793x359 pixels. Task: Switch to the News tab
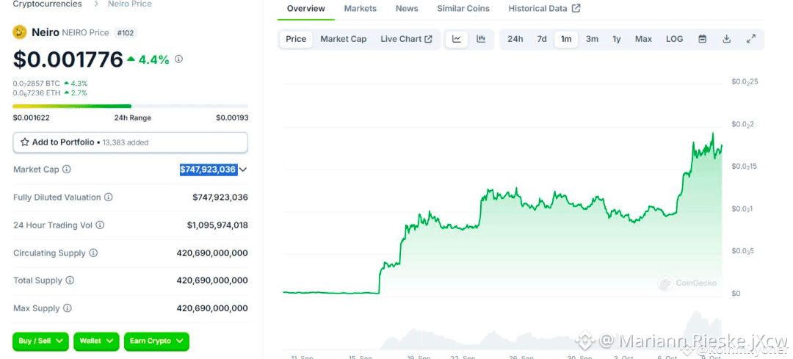[407, 9]
